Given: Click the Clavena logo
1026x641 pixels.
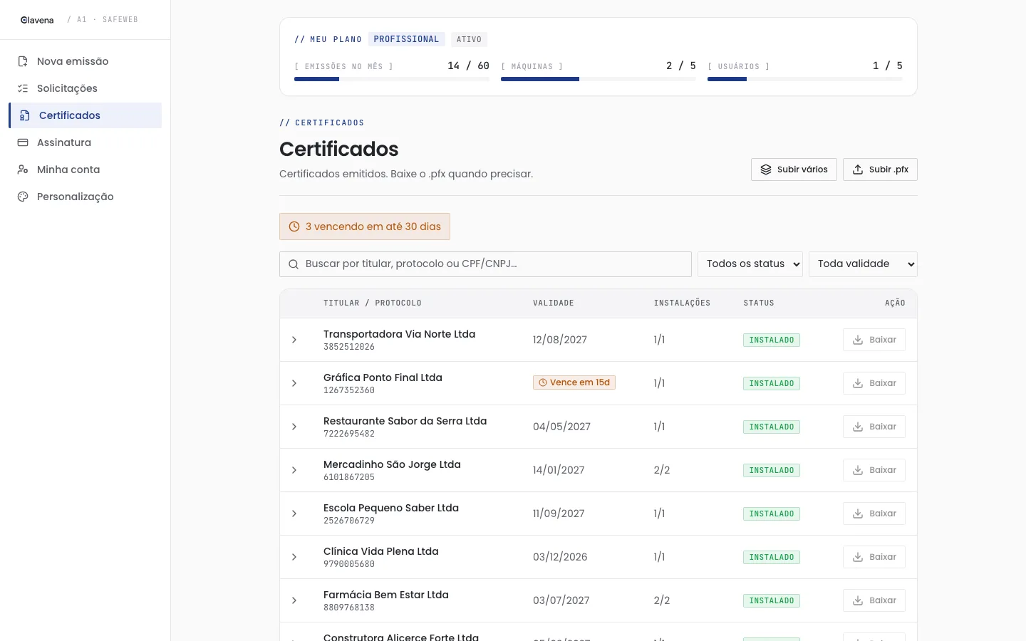Looking at the screenshot, I should (37, 20).
